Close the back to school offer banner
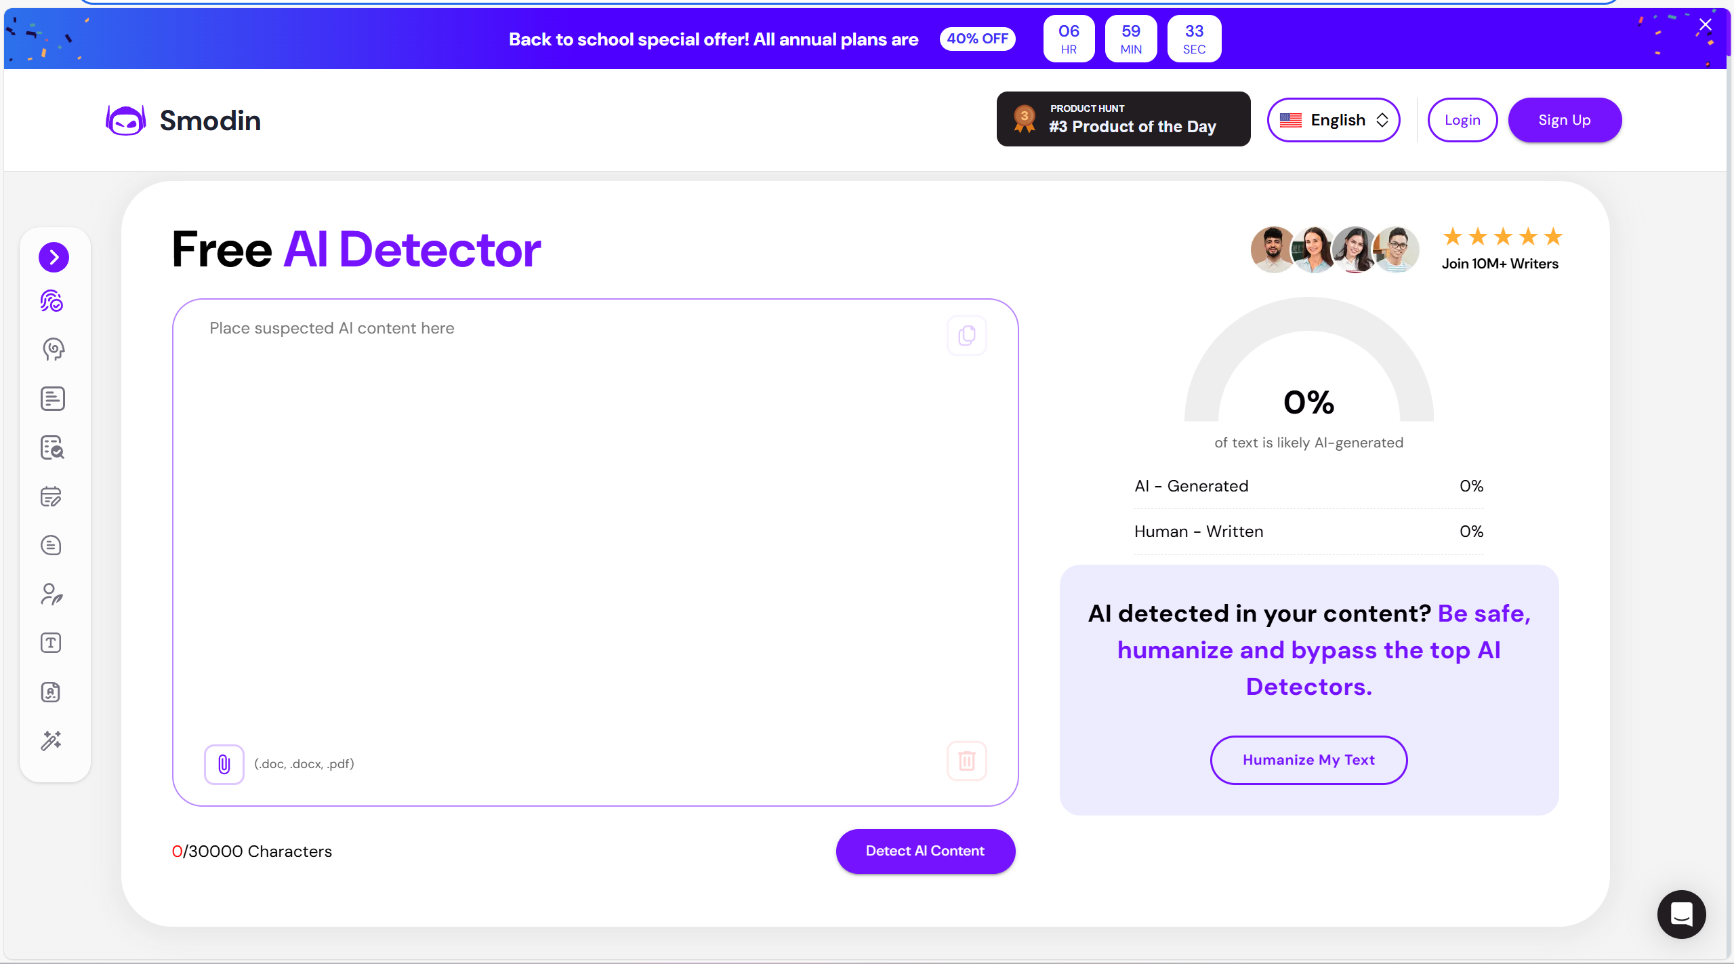 point(1706,26)
